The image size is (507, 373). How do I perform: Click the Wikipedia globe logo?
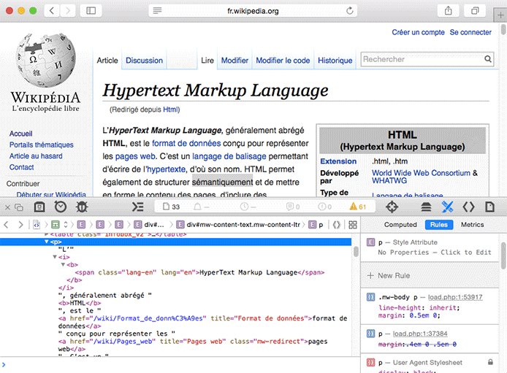pos(45,60)
